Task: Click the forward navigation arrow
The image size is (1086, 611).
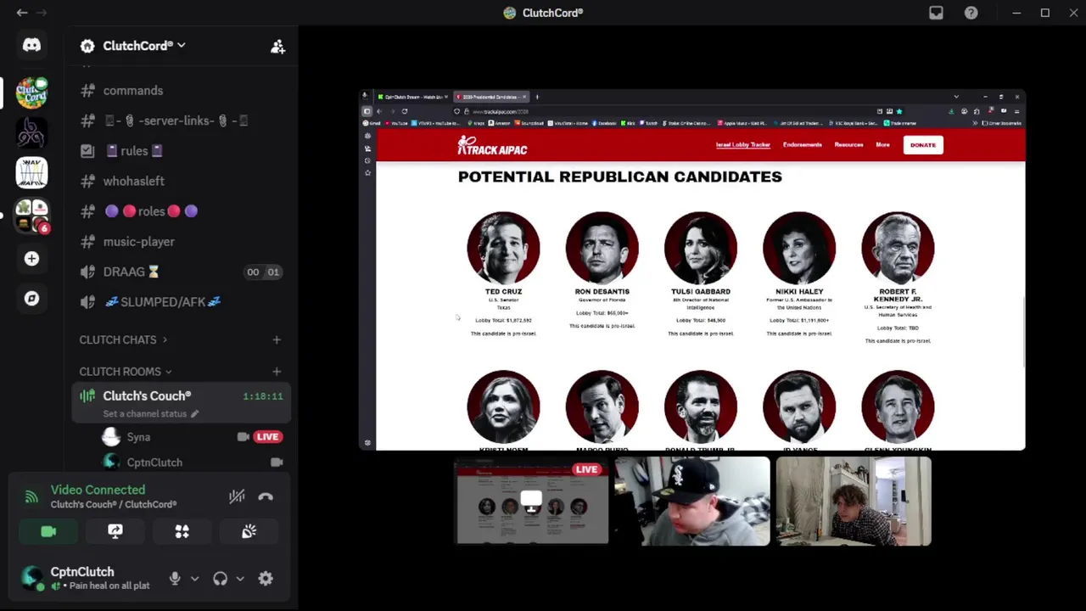Action: pos(42,13)
